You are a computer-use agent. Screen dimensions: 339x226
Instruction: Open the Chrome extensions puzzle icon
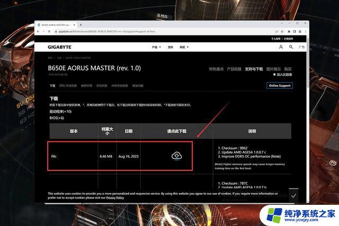pyautogui.click(x=289, y=32)
